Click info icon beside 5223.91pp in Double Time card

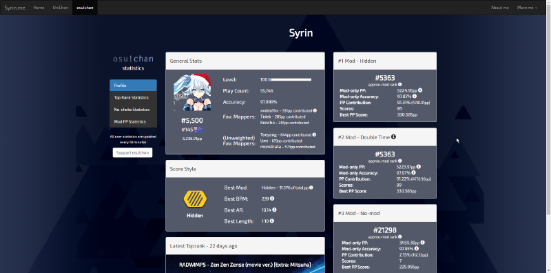419,167
